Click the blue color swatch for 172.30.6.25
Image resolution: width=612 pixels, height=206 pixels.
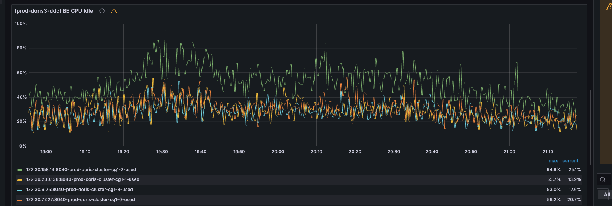pos(20,190)
